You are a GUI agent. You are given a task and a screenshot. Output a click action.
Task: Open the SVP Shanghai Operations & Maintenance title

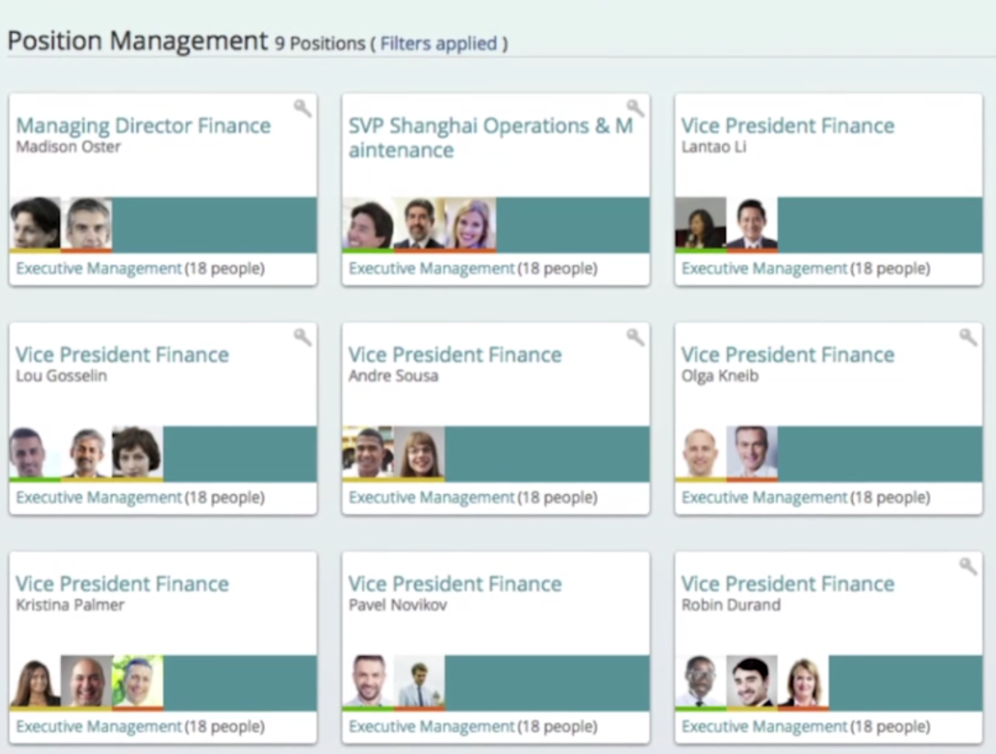point(490,137)
